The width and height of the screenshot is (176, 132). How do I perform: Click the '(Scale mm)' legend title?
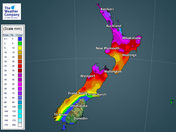point(12,29)
